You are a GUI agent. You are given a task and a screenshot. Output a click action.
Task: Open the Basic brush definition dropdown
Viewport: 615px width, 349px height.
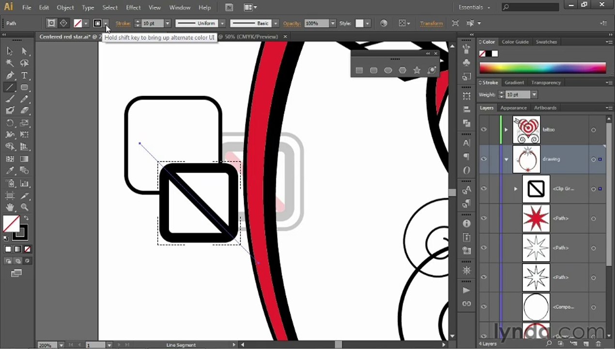coord(276,23)
